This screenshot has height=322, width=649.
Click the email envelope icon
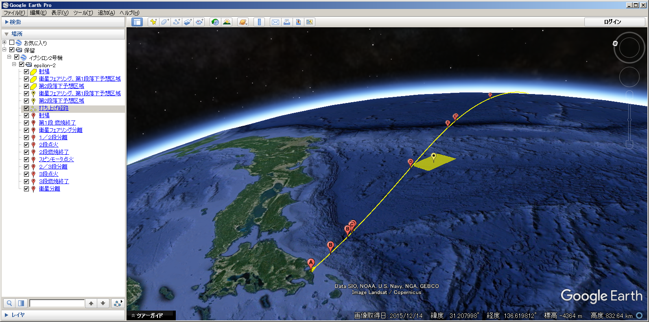275,22
